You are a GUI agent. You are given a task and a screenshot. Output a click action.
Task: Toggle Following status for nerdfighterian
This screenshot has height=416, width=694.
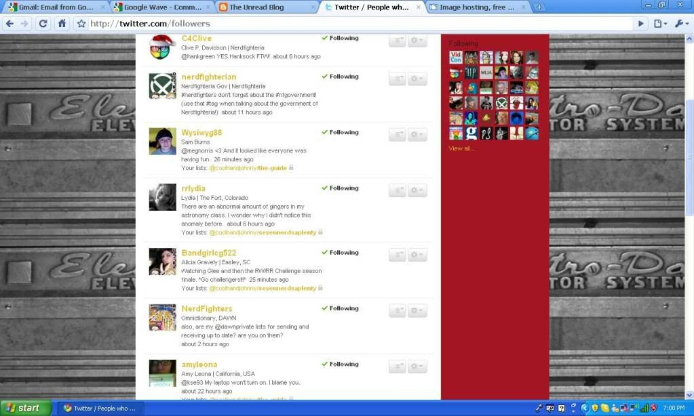click(340, 77)
